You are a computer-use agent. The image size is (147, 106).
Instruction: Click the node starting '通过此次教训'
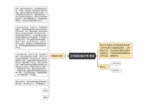pos(31,83)
